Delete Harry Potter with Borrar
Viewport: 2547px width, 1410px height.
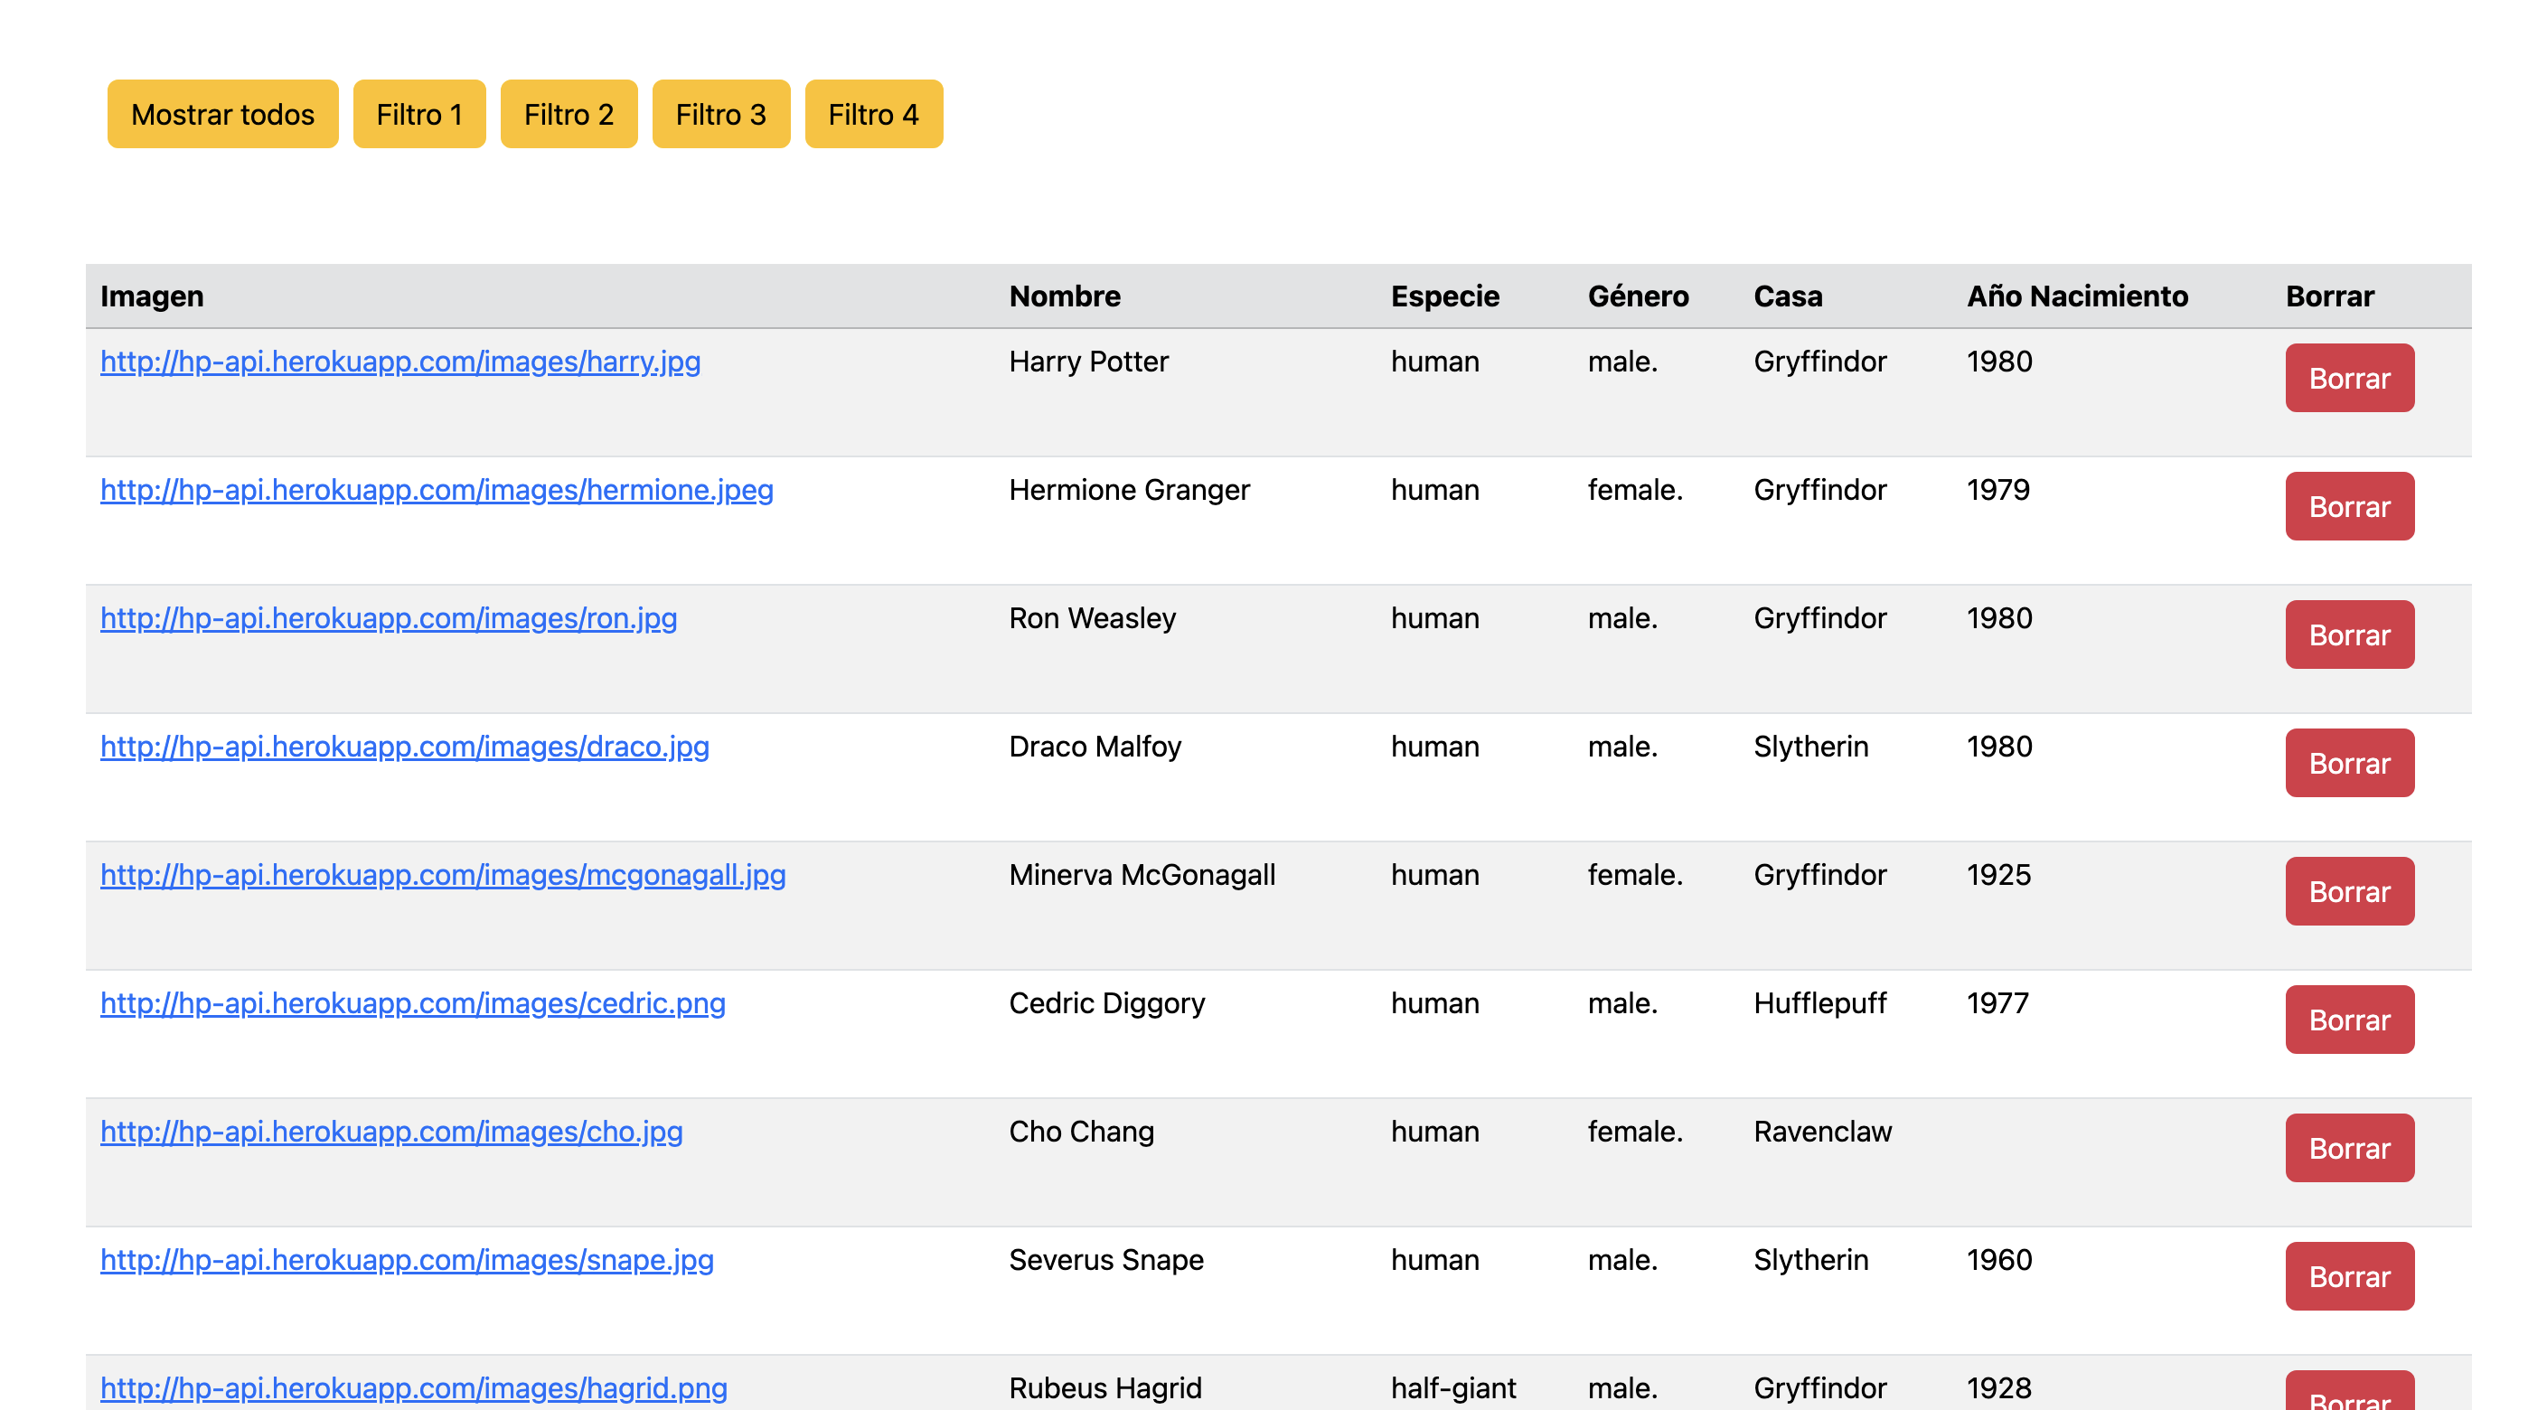coord(2348,379)
